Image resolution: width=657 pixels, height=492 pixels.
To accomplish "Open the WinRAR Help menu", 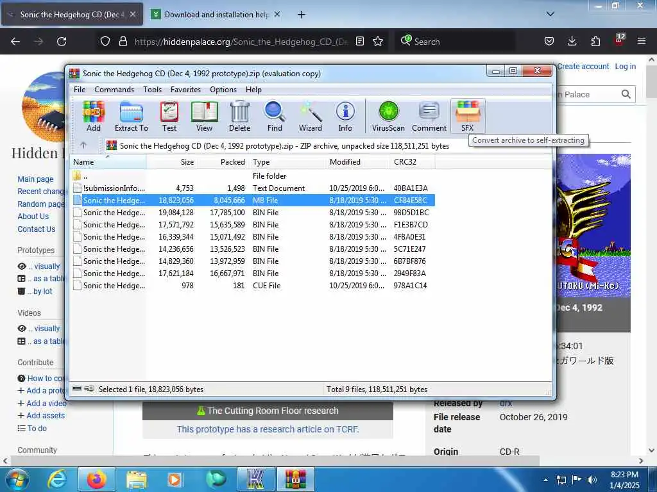I will [x=253, y=90].
